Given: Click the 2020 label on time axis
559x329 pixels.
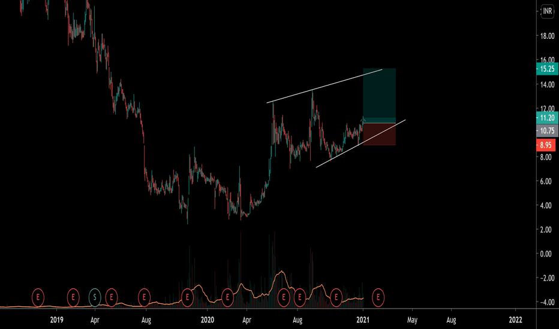Looking at the screenshot, I should pyautogui.click(x=207, y=320).
